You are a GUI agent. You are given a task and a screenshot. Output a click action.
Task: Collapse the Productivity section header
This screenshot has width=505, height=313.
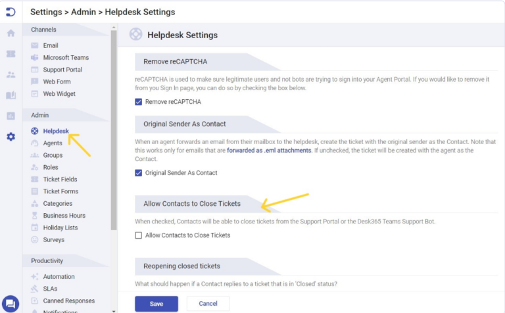pos(47,260)
